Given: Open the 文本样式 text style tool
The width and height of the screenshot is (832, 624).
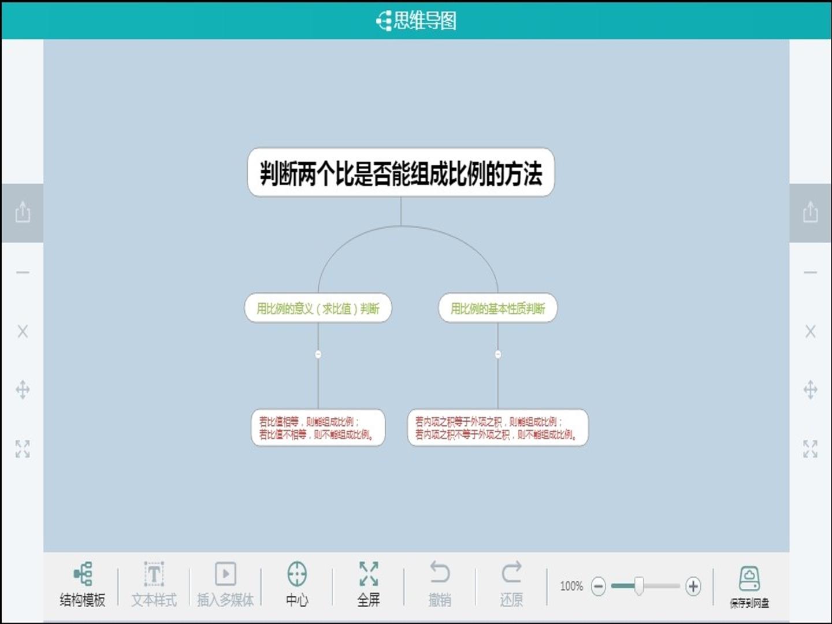Looking at the screenshot, I should 154,584.
